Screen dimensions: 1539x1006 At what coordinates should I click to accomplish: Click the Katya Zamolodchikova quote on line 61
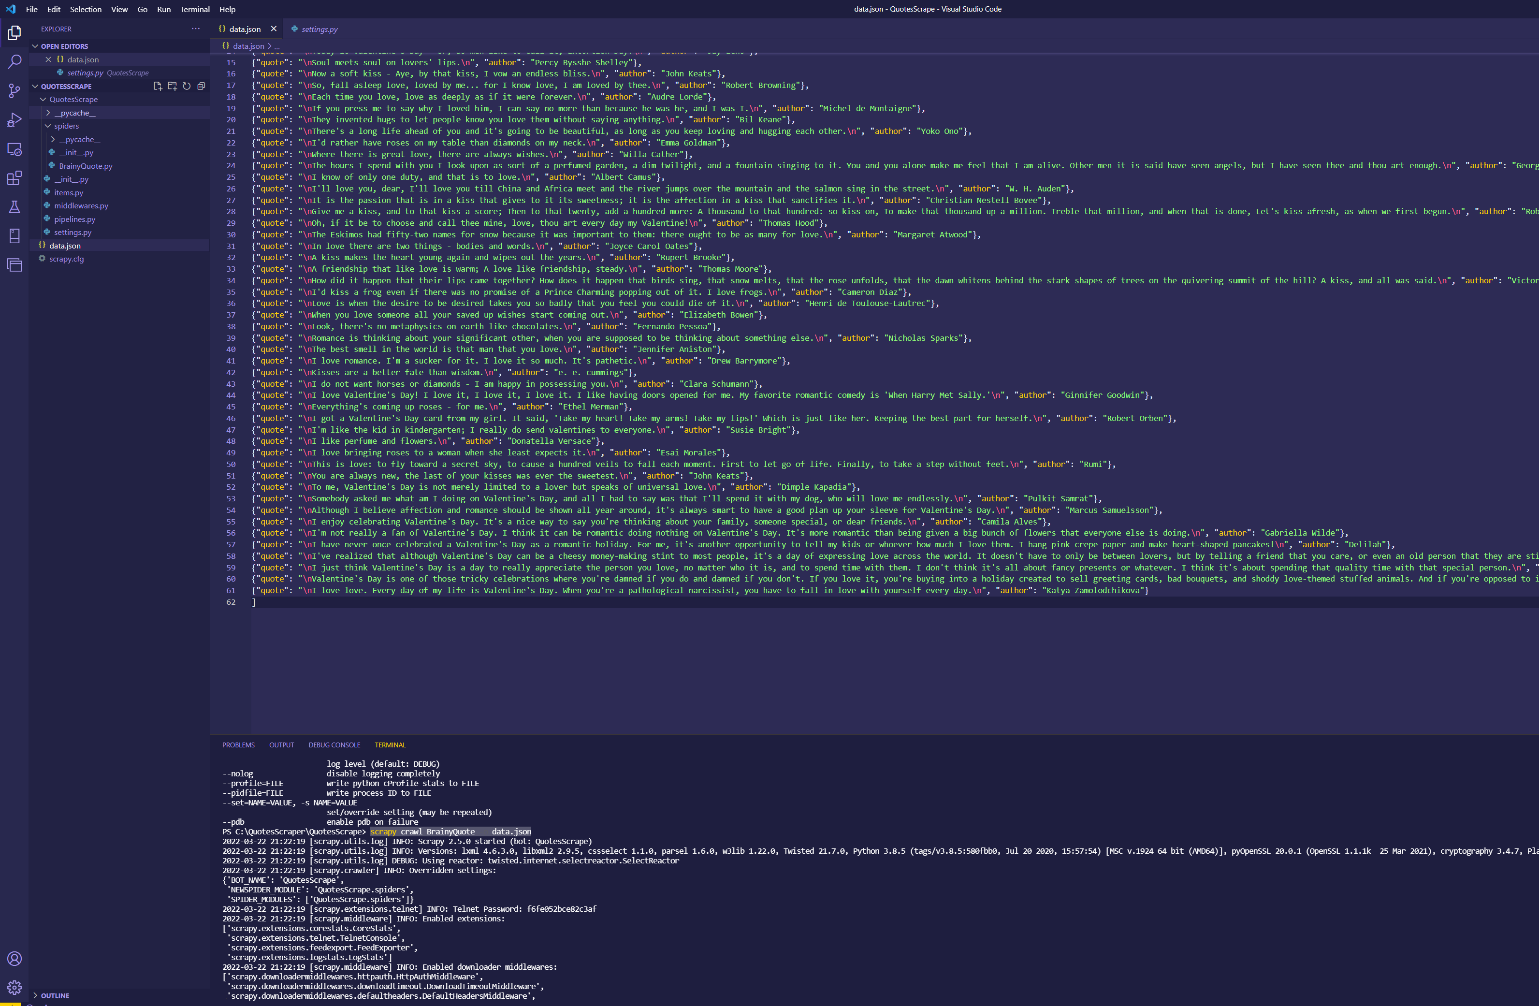click(700, 590)
